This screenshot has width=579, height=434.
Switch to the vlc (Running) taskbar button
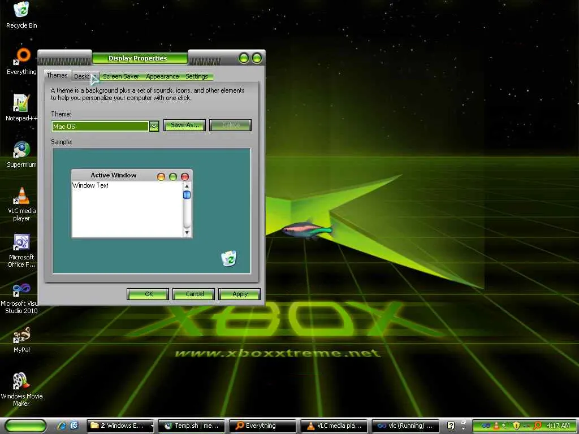pos(405,426)
